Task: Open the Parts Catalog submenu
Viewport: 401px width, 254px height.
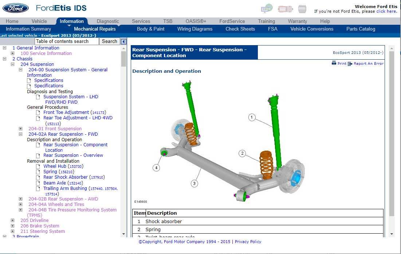Action: 361,29
